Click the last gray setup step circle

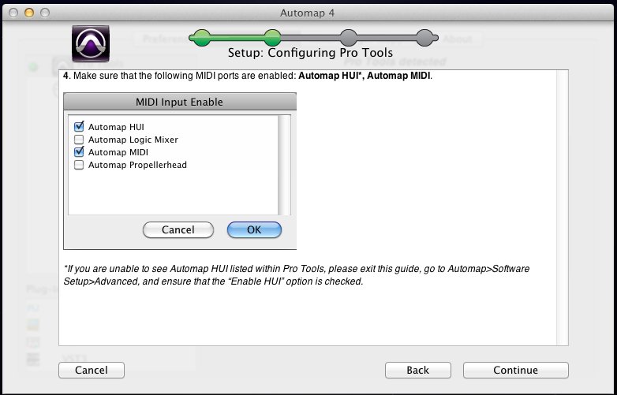(x=424, y=37)
